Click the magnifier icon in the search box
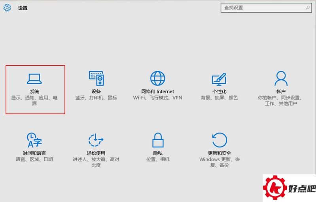316x202 pixels. pyautogui.click(x=307, y=8)
